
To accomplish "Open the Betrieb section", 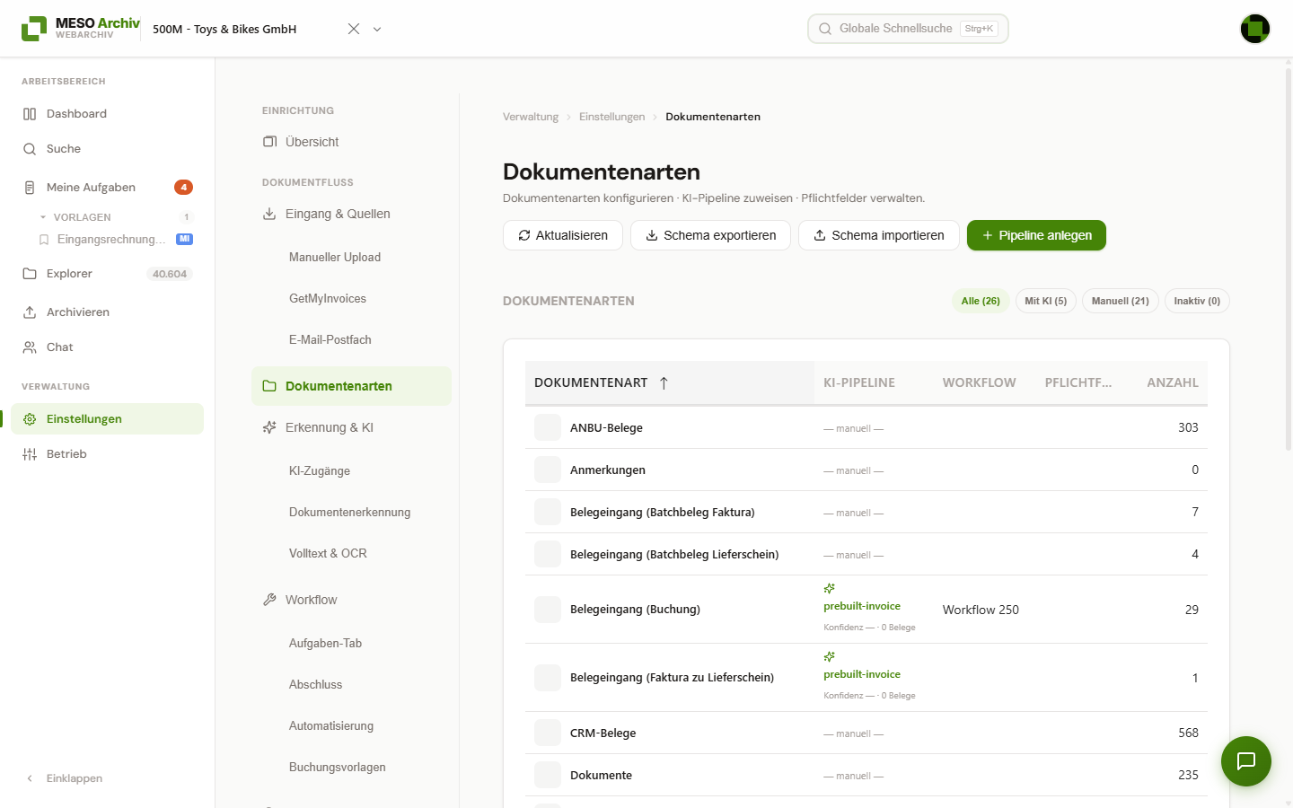I will point(107,454).
